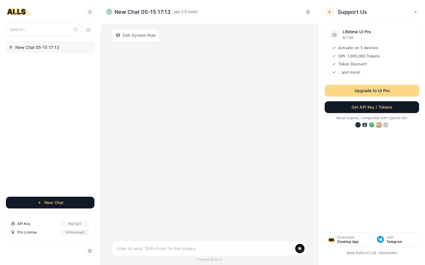Set the API Key Not Set badge

tap(75, 224)
